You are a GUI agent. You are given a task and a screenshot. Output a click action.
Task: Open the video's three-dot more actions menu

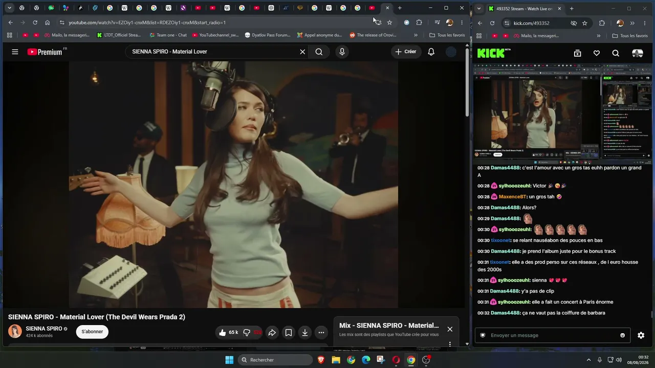coord(321,333)
